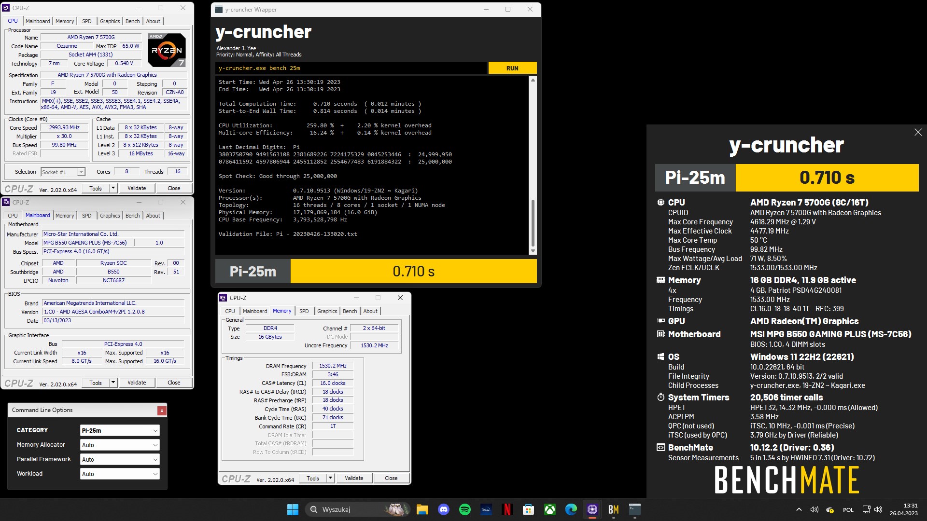Click the first speaker icon in the system tray
Image resolution: width=927 pixels, height=521 pixels.
click(x=815, y=509)
